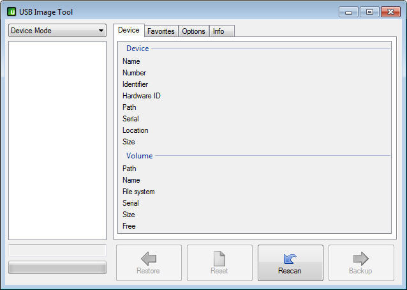The width and height of the screenshot is (407, 290).
Task: Click the Device section heading
Action: coord(138,49)
